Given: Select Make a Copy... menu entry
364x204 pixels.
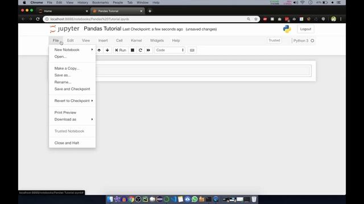Looking at the screenshot, I should tap(72, 69).
